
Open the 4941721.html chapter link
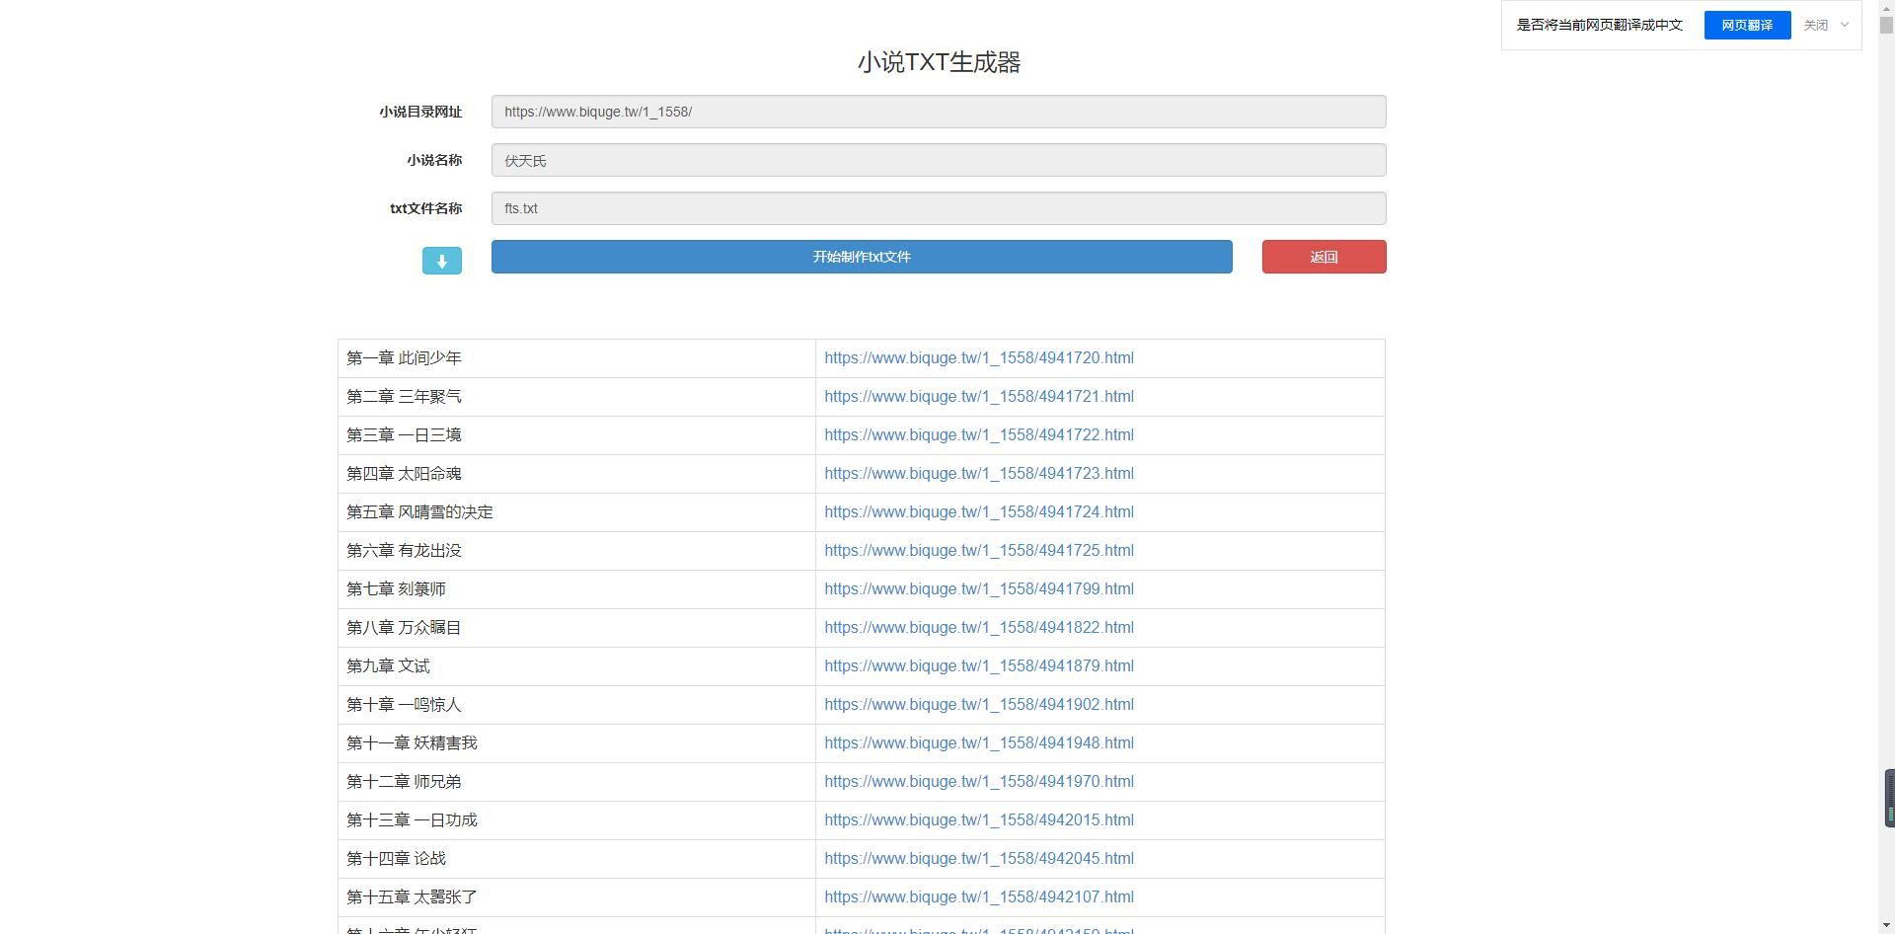(978, 397)
